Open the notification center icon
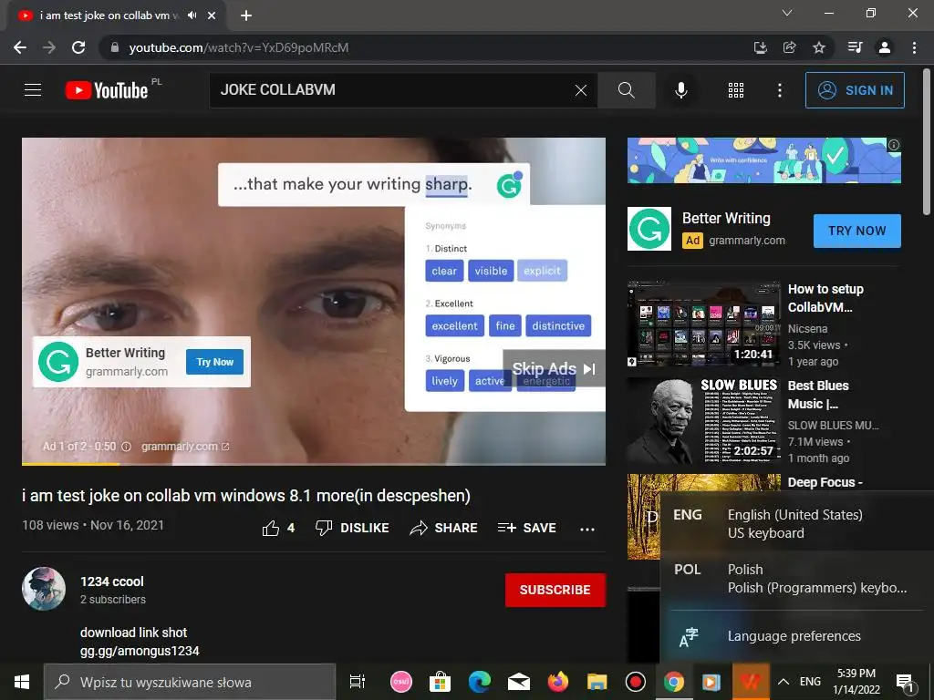The width and height of the screenshot is (934, 700). click(x=905, y=683)
